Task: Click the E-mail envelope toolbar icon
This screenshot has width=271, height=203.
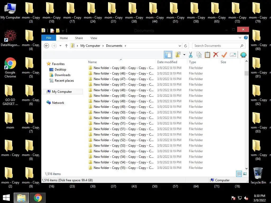Action: 233,55
